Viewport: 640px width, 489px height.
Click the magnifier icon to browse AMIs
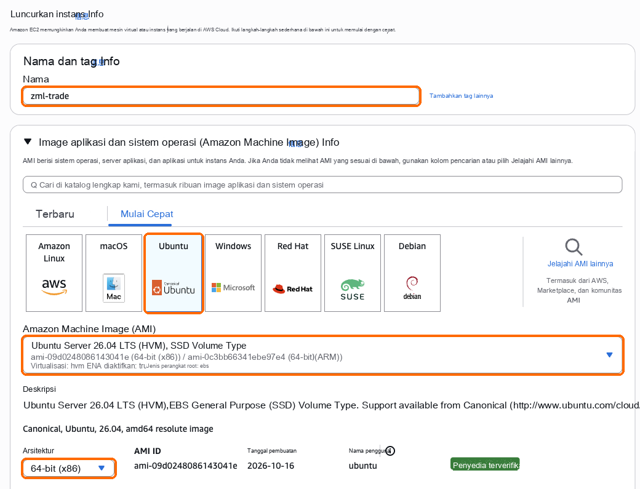(x=574, y=247)
